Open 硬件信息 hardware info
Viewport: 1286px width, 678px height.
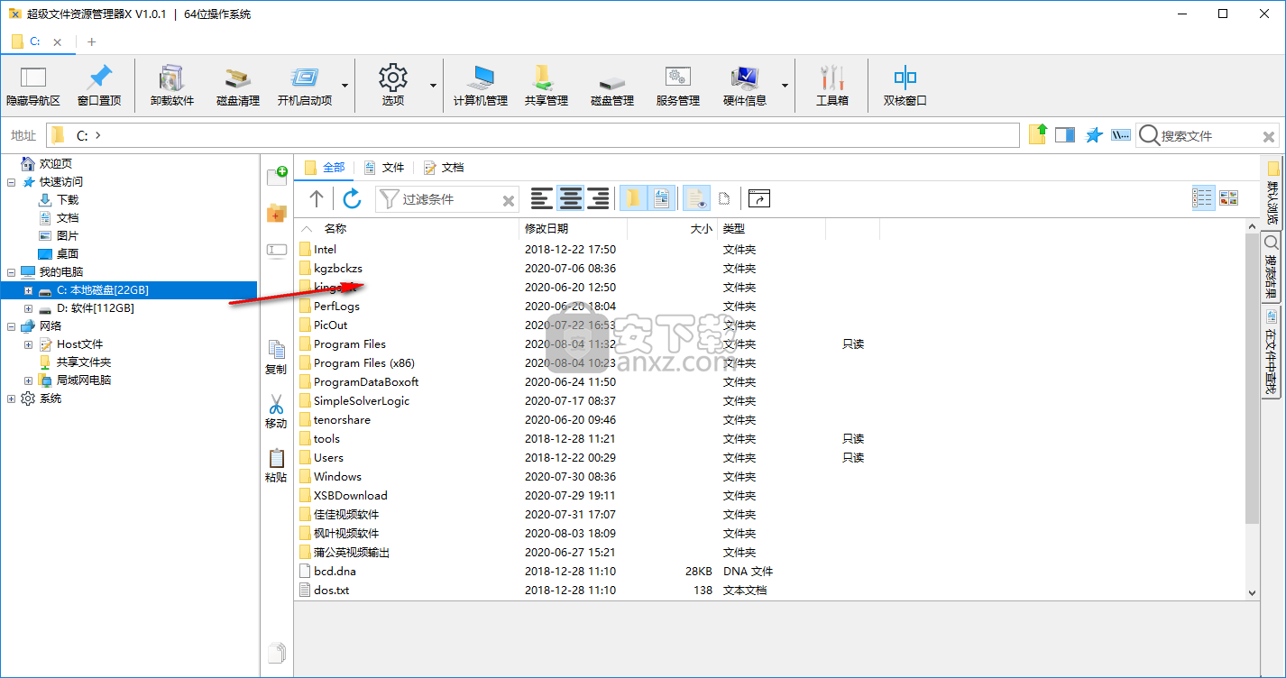(x=745, y=86)
